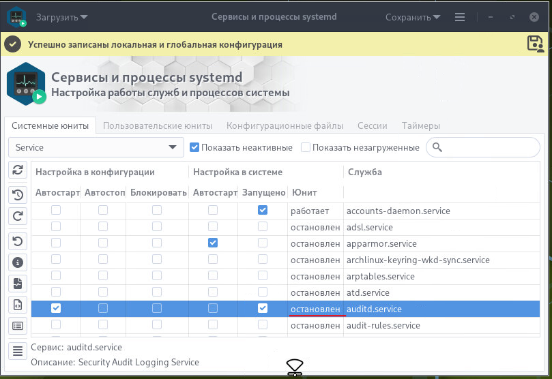Uncheck 'Показать неактивные' checkbox
This screenshot has height=379, width=552.
pos(194,147)
